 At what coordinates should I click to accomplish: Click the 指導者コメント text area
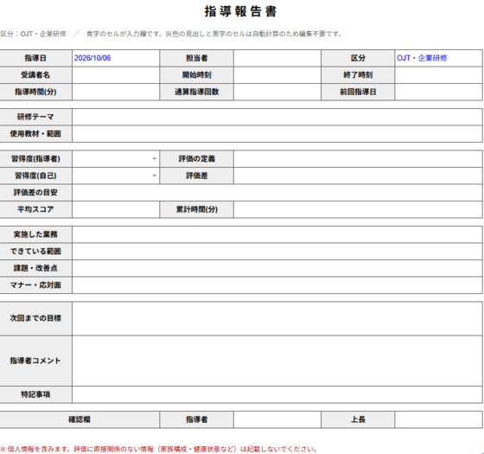coord(277,361)
